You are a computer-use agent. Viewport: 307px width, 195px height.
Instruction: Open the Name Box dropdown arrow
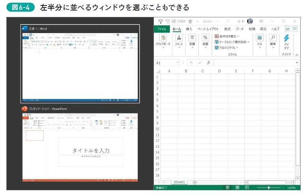tap(178, 63)
